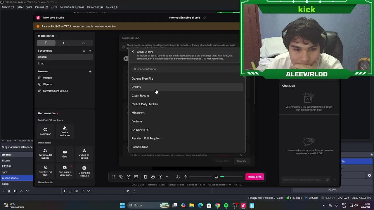Click the media music icon in TikTok toolbar
The height and width of the screenshot is (210, 374).
click(121, 177)
